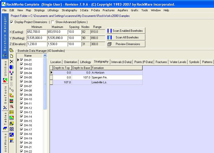This screenshot has width=214, height=153.
Task: Click the black X delete borehole icon
Action: coord(12,62)
